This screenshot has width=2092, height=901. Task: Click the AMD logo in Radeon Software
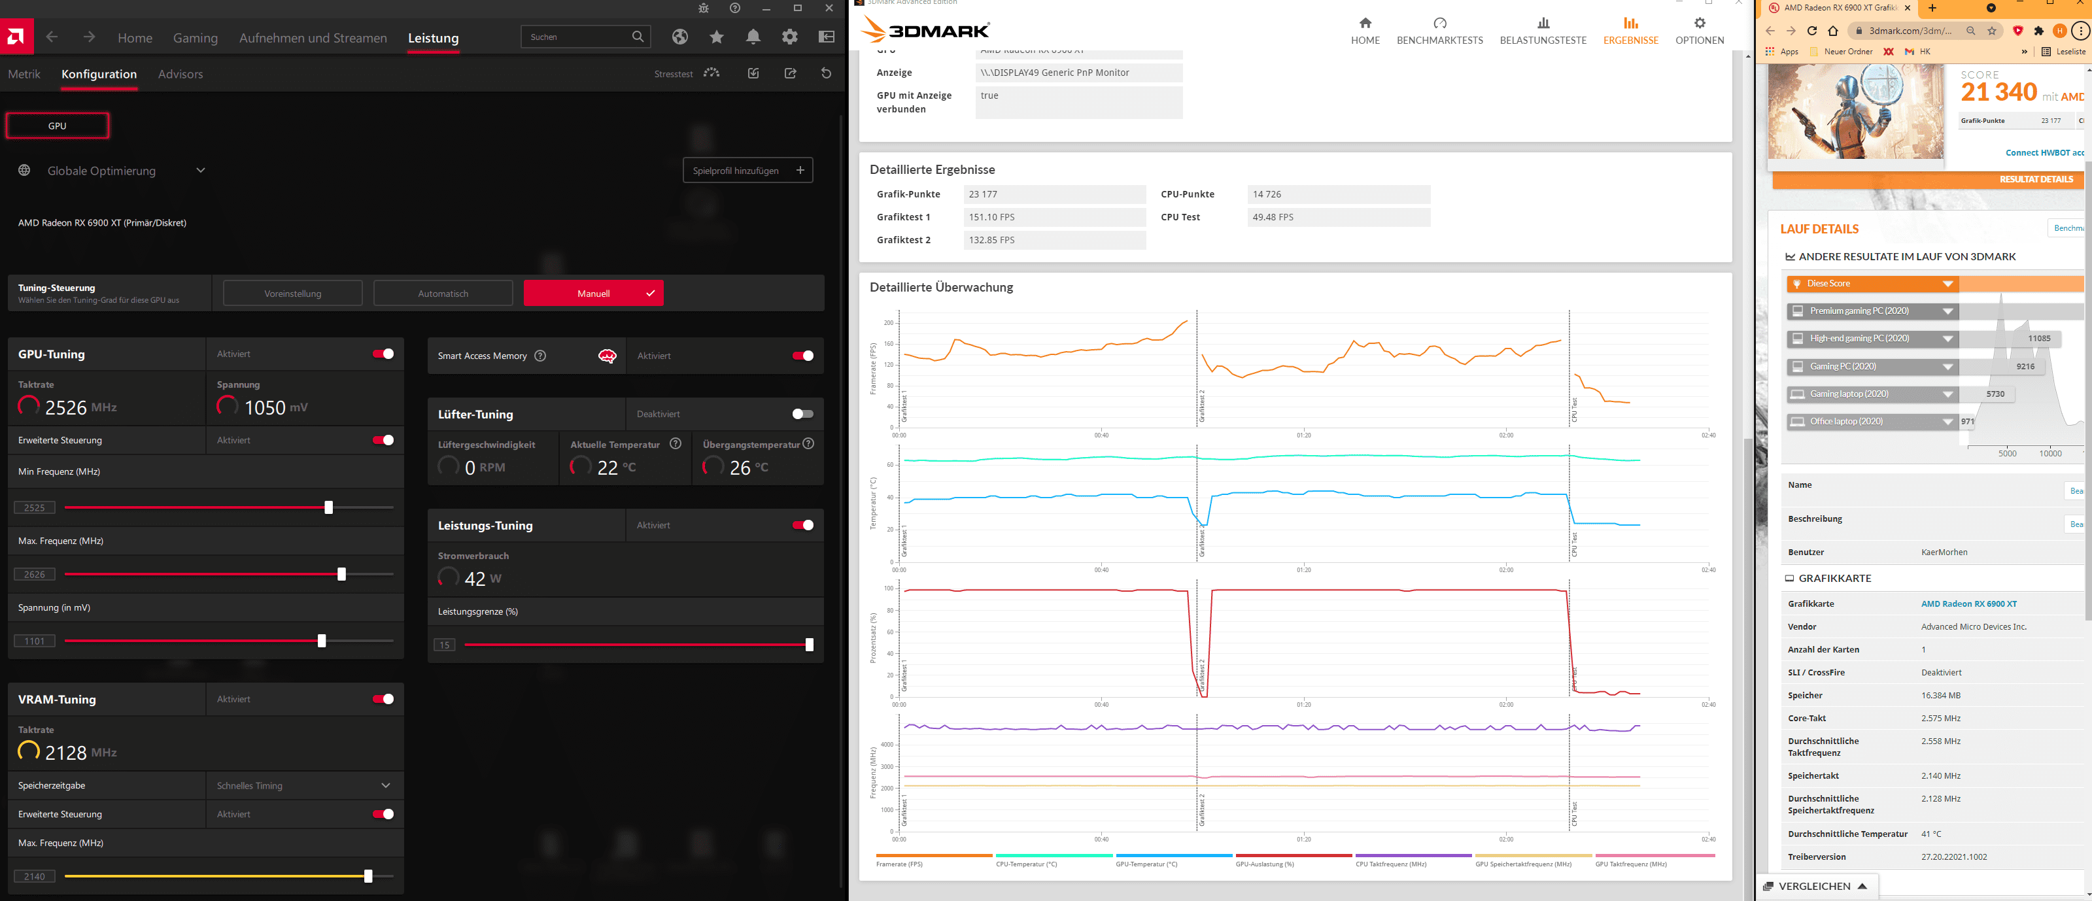(16, 37)
